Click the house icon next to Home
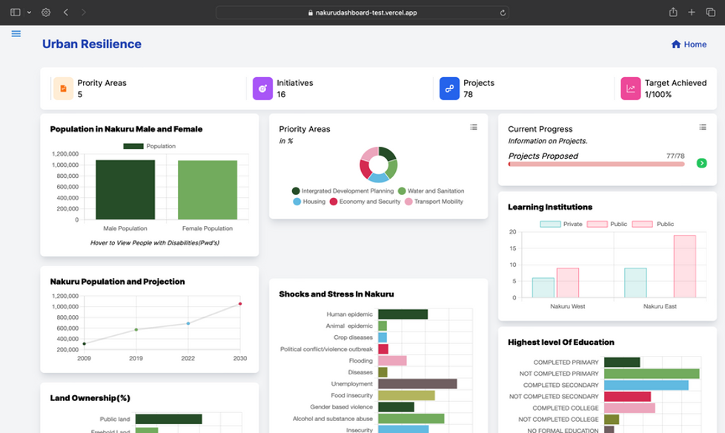Viewport: 725px width, 433px height. 675,44
